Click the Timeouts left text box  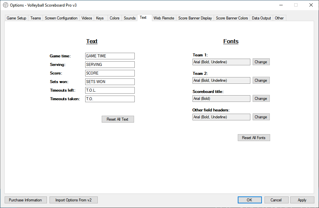110,90
